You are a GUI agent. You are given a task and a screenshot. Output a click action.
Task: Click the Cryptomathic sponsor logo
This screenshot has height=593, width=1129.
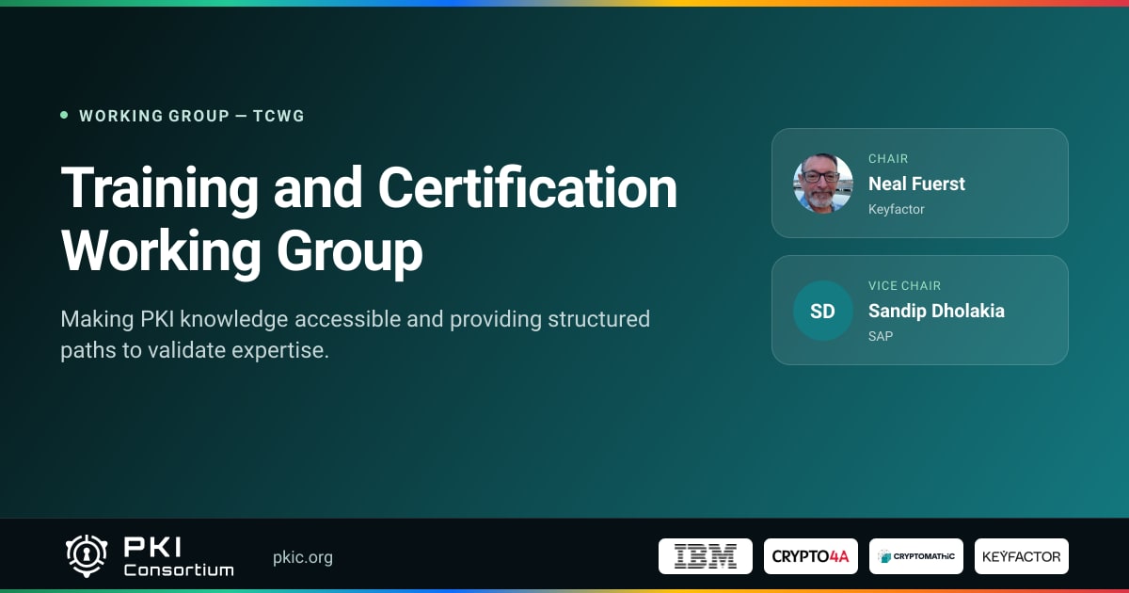click(x=916, y=556)
